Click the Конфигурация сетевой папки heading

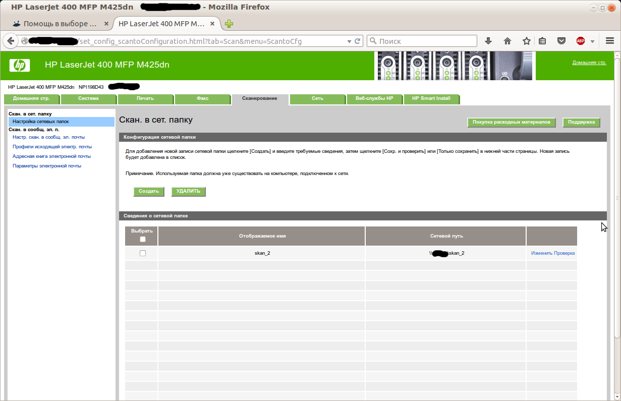coord(363,137)
